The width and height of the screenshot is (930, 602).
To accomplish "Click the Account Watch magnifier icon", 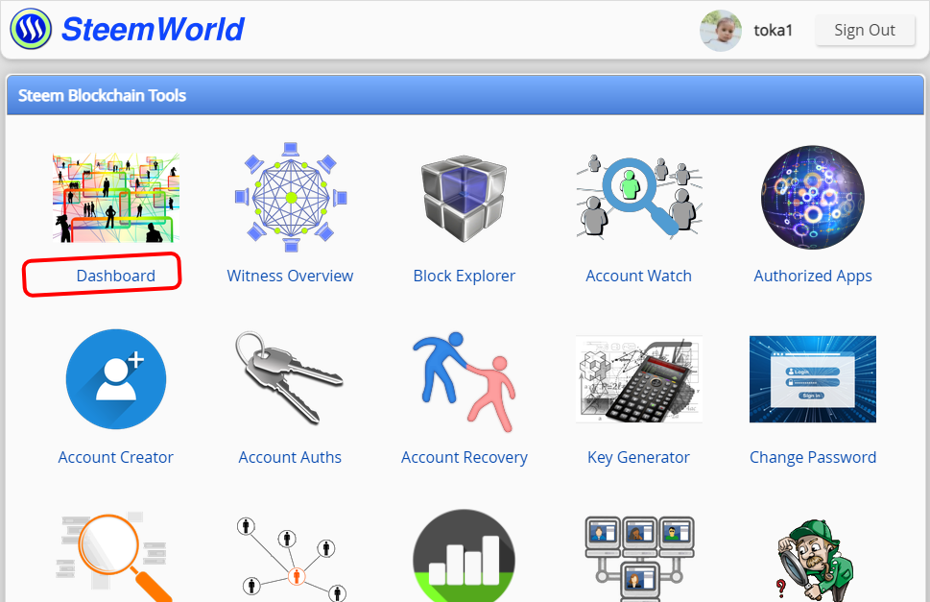I will pyautogui.click(x=639, y=197).
